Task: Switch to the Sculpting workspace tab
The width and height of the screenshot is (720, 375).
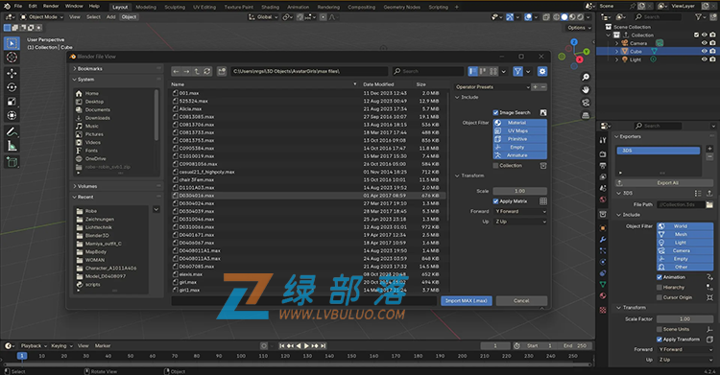Action: (x=175, y=7)
